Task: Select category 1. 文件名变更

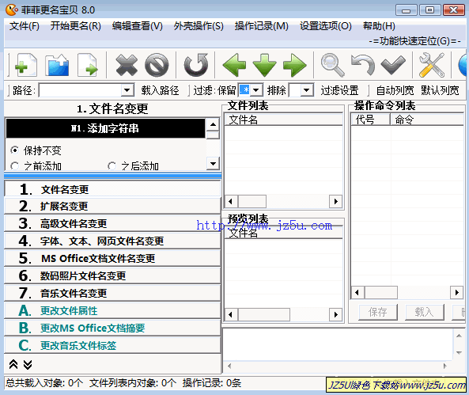Action: pyautogui.click(x=112, y=189)
